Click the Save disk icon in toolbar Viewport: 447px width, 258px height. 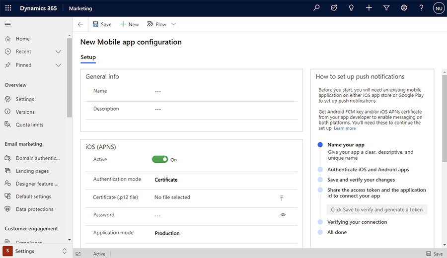click(x=95, y=24)
